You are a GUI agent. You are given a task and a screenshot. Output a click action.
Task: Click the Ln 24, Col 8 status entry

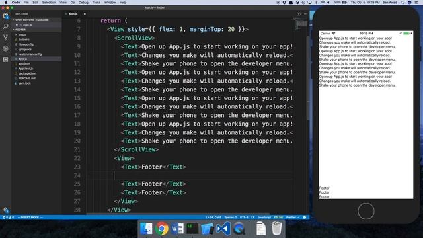point(213,218)
